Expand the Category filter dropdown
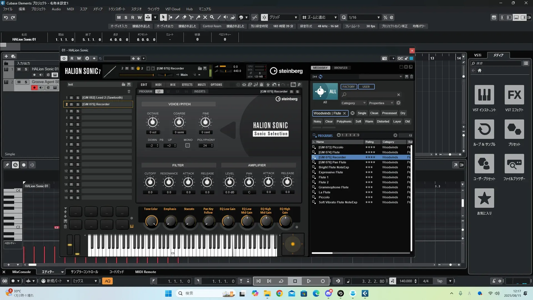Viewport: 533px width, 300px height. point(353,103)
